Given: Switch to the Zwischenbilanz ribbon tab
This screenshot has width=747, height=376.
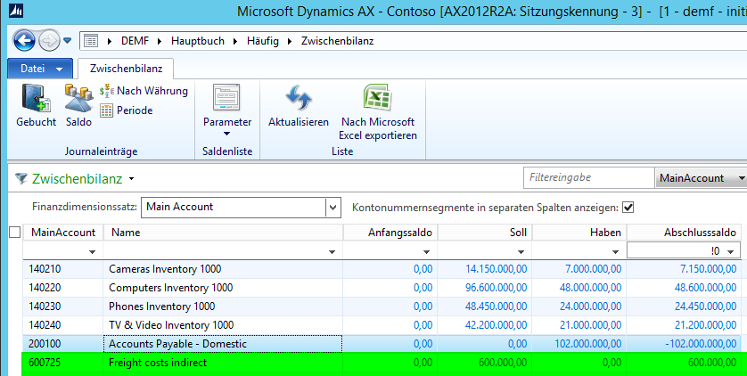Looking at the screenshot, I should pyautogui.click(x=125, y=69).
